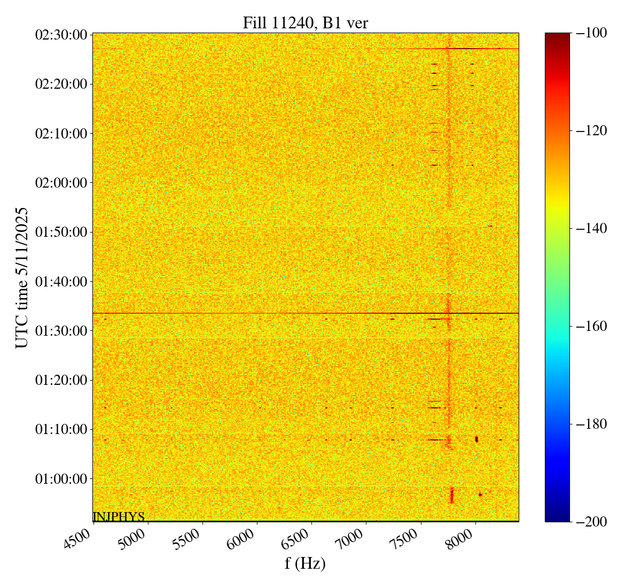Viewport: 641px width, 588px height.
Task: Click the green region of the colorbar
Action: tap(557, 267)
